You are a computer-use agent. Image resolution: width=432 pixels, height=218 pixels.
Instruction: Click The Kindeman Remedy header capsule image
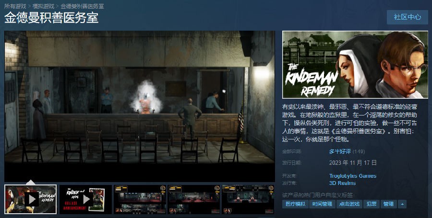355,65
